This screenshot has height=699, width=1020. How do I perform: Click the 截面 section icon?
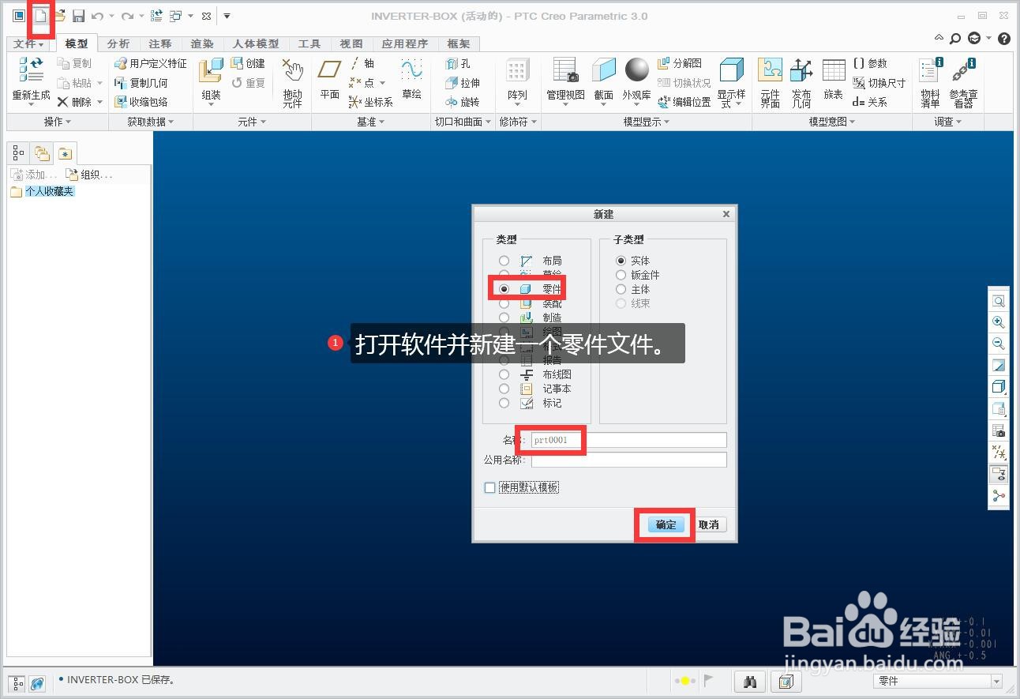pos(604,70)
